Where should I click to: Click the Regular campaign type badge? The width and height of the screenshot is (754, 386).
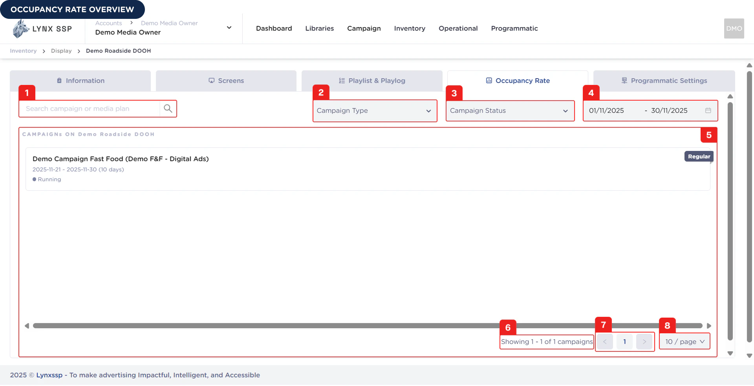(x=699, y=156)
